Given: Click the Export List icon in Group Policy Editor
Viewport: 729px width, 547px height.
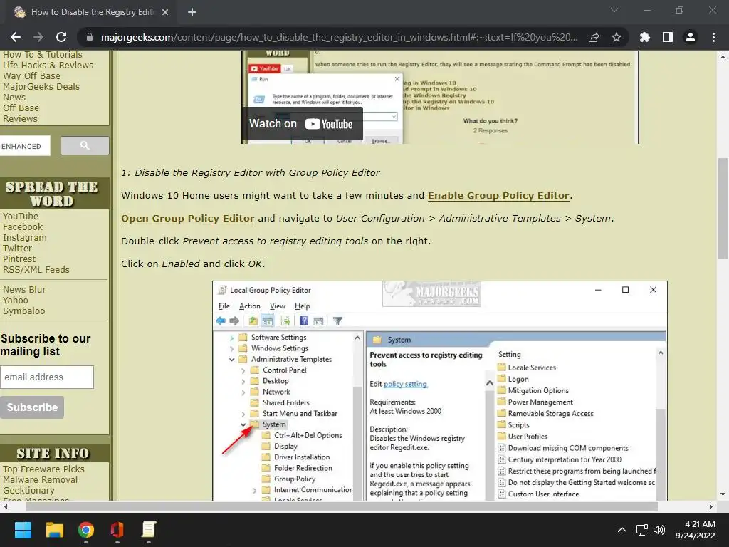Looking at the screenshot, I should point(285,321).
